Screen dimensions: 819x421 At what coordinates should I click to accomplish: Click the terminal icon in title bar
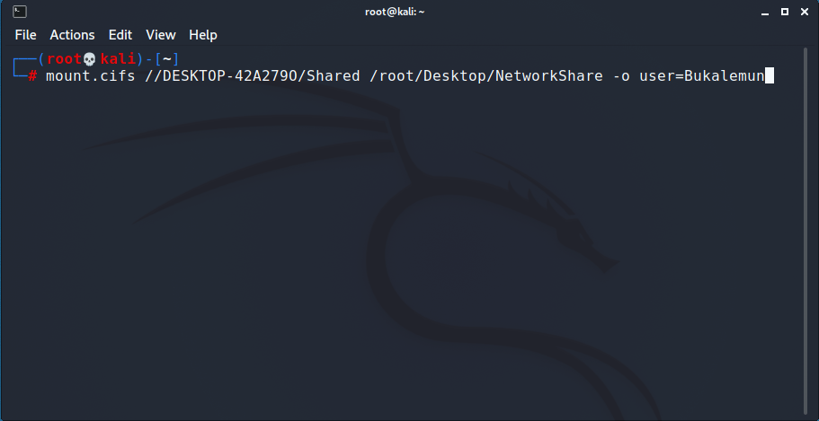click(20, 12)
